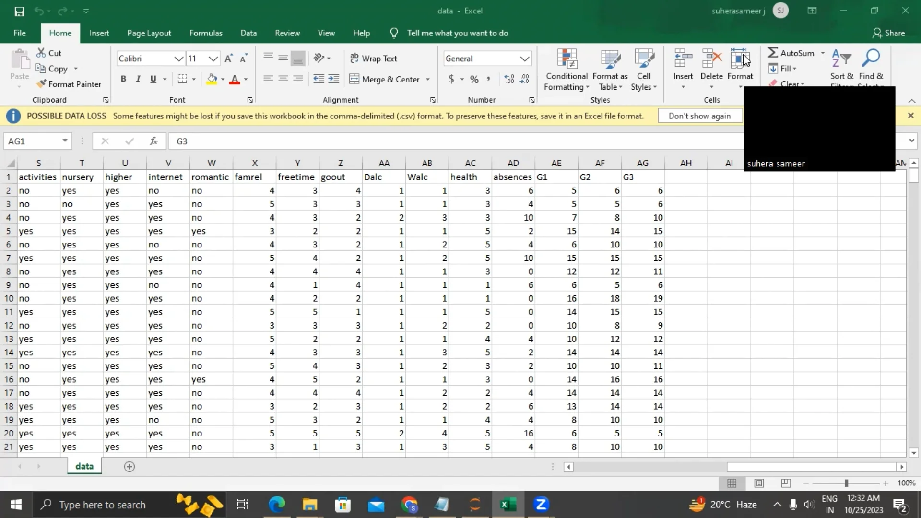Add a new sheet with plus icon

(x=130, y=467)
